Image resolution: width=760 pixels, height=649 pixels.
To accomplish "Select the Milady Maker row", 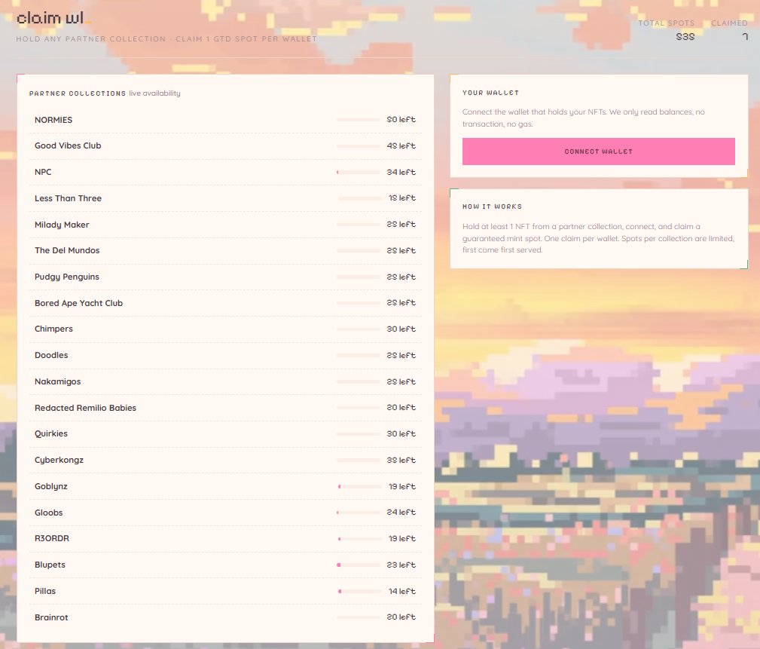I will point(225,225).
